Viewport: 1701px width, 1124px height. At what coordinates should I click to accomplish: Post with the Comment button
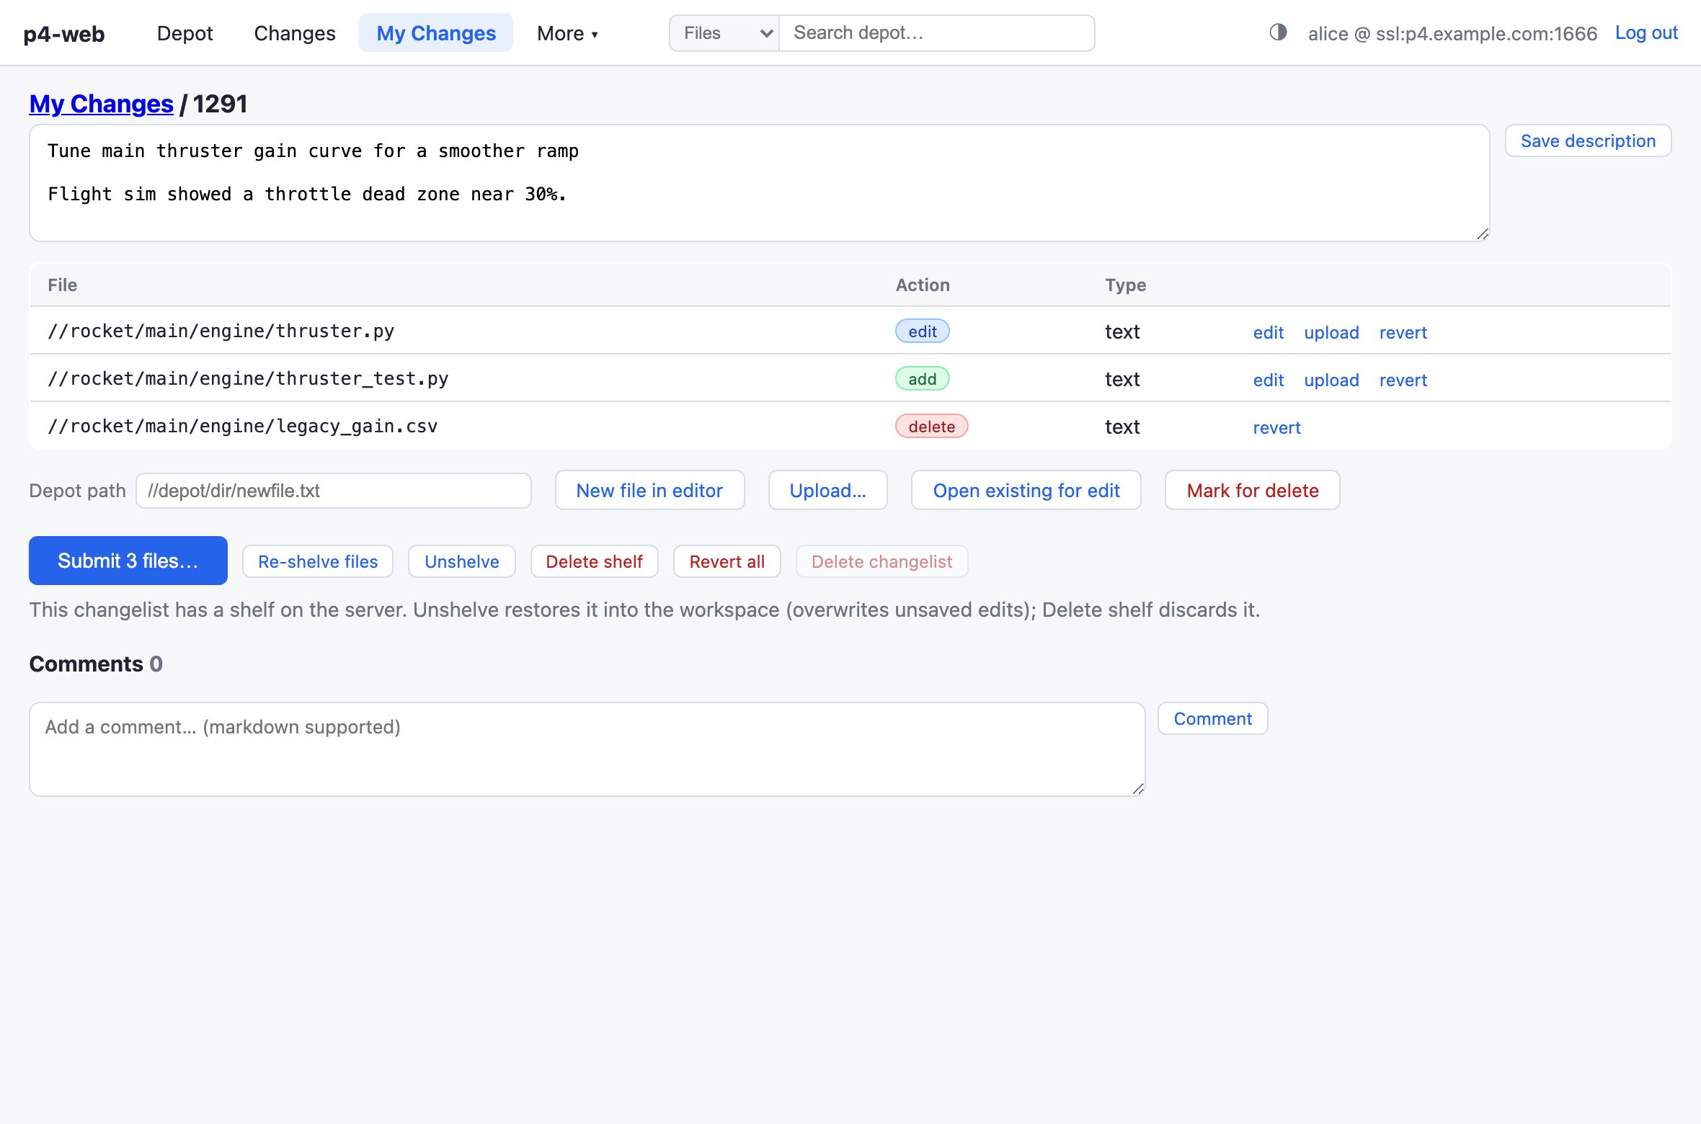[1212, 718]
